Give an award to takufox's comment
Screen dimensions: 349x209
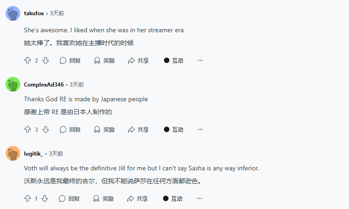(x=104, y=60)
